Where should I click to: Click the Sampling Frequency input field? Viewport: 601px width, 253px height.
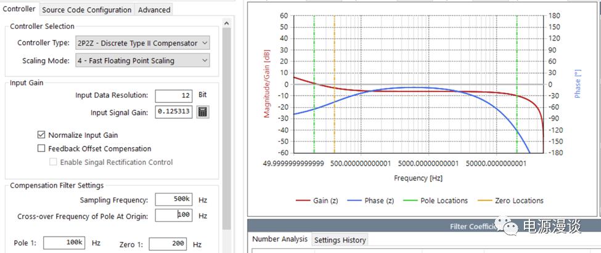click(173, 199)
